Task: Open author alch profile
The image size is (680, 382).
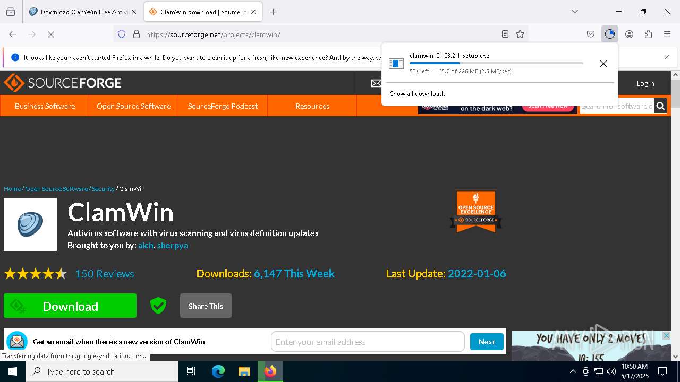Action: point(146,246)
